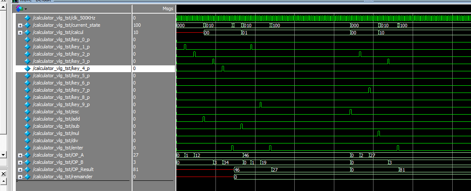Expand the calcul signal bus

click(20, 33)
